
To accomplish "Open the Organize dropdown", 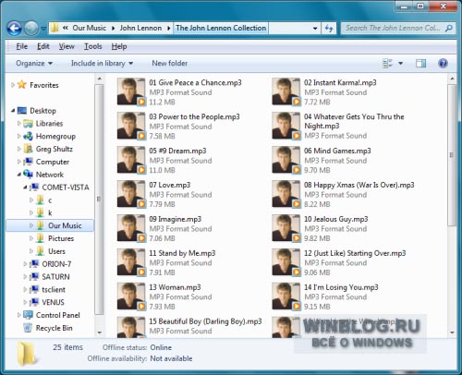I will pos(34,64).
